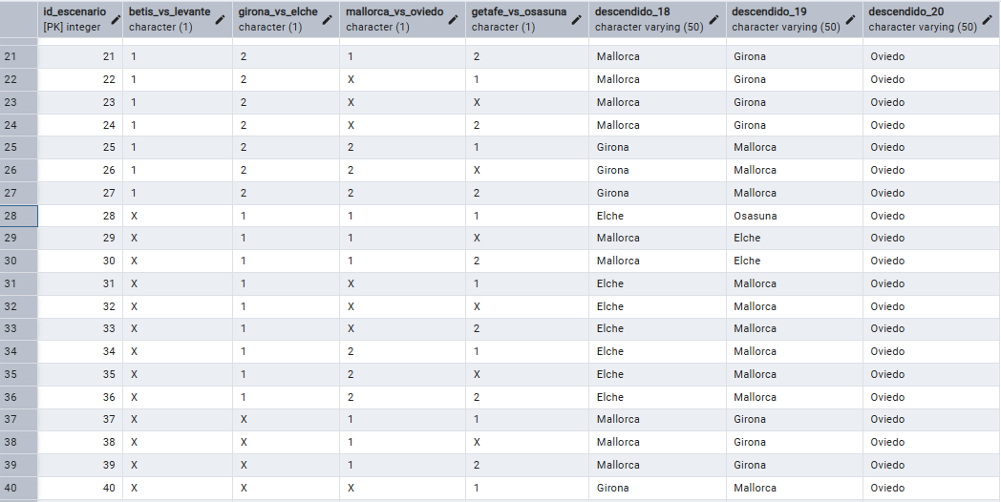Click descendido_18 Girona cell in row 40
Viewport: 1001px width, 502px height.
coord(657,488)
